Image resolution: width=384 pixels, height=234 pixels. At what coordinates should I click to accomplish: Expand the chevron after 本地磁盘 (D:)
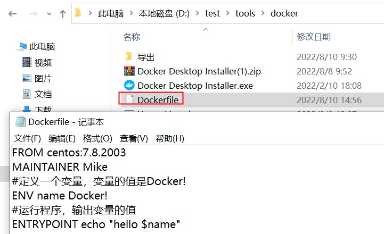click(198, 13)
